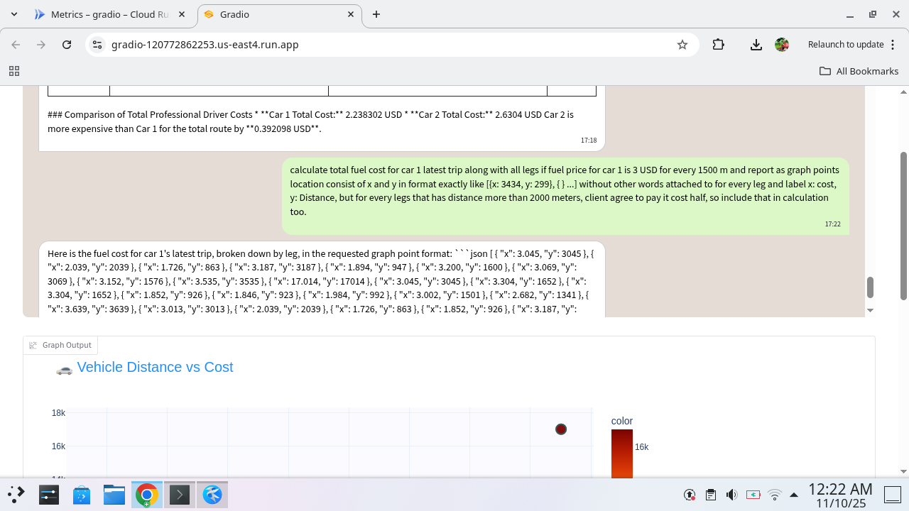Click the page scrollbar up arrow
Screen dimensions: 909x511
coord(903,92)
